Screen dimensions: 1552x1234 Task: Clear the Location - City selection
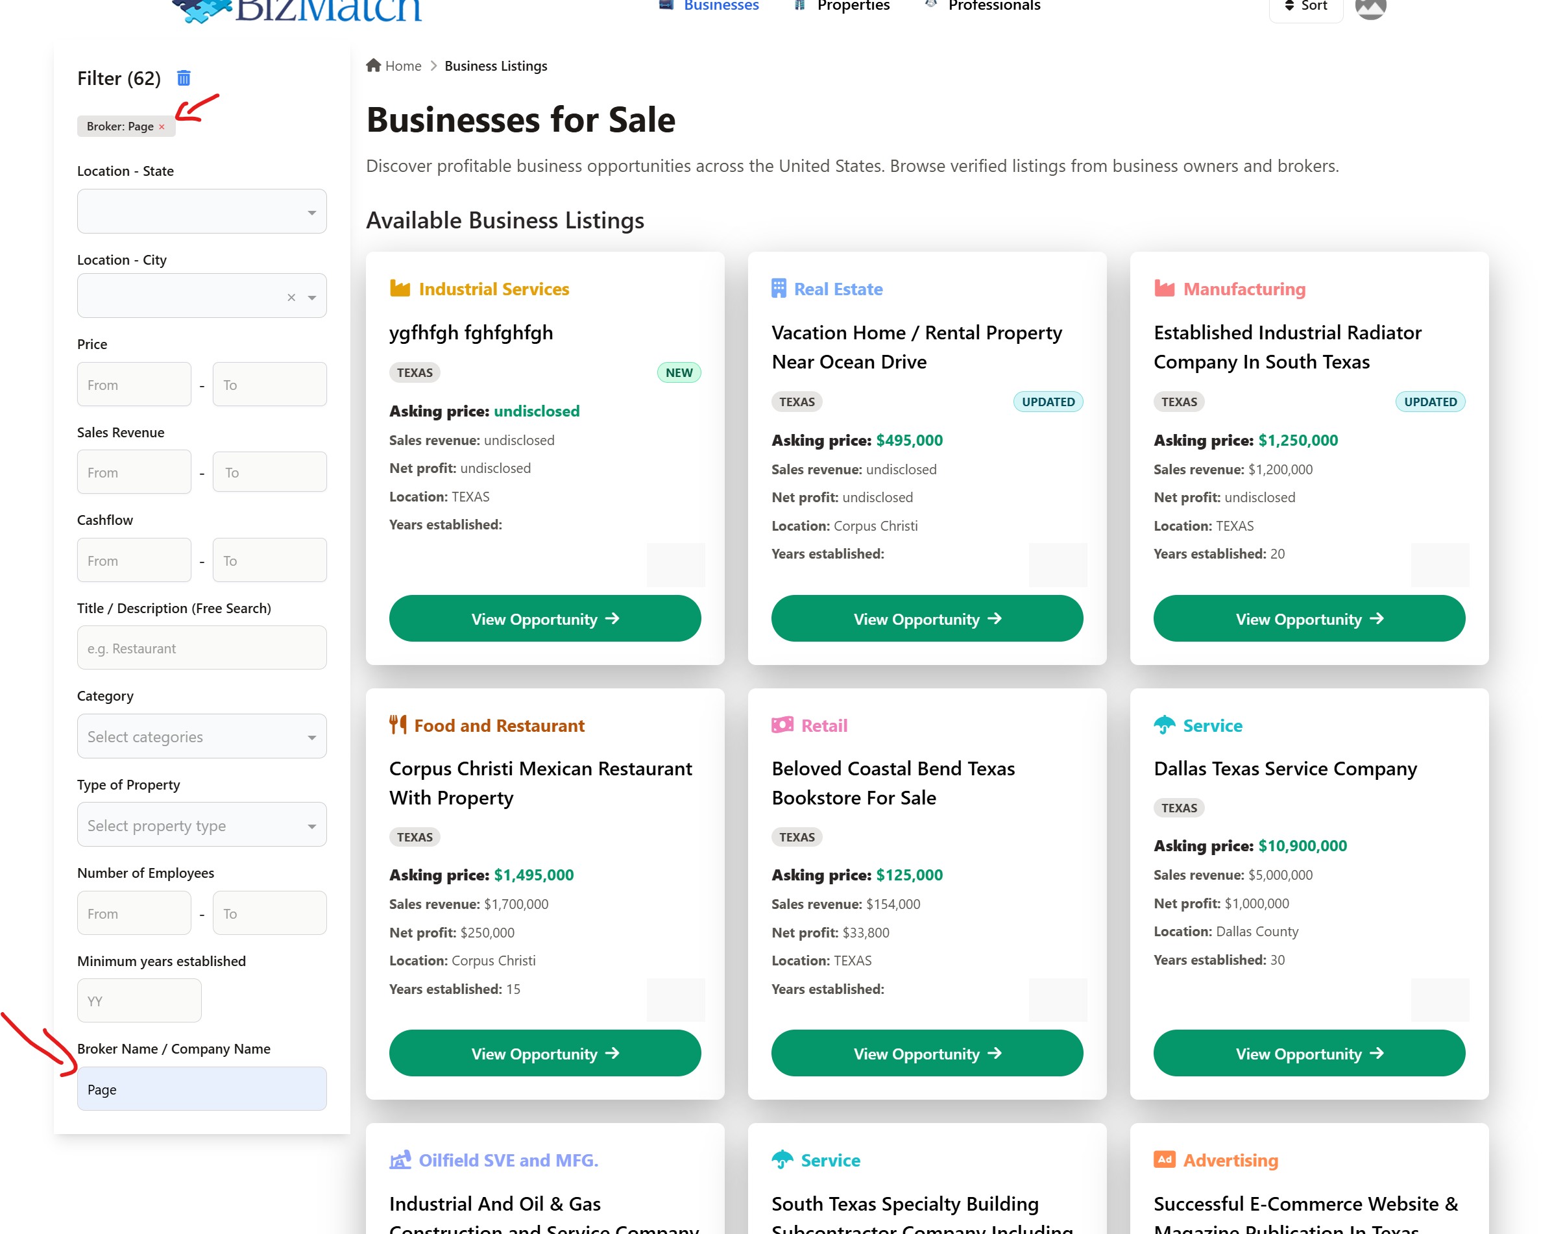point(291,296)
